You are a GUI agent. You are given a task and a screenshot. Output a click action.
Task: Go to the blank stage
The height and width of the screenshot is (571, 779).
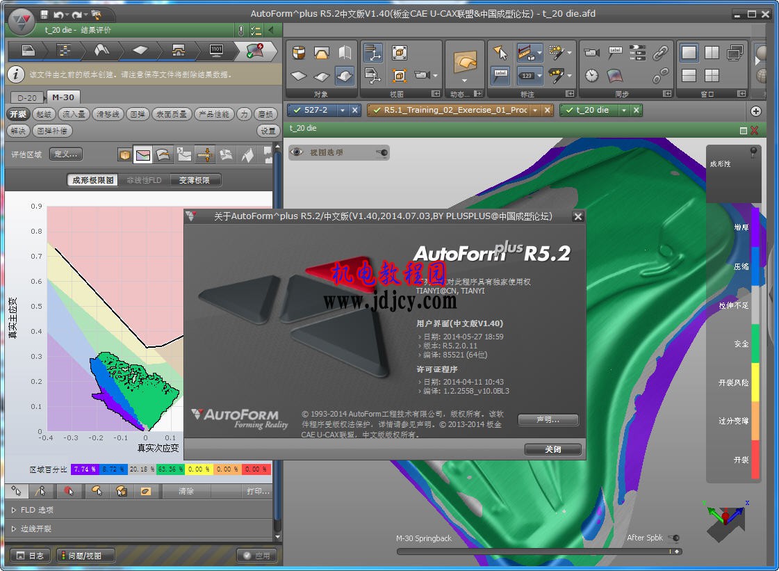tap(140, 51)
